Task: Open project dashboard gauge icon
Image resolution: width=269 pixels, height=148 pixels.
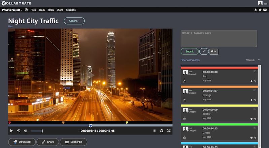Action: click(x=26, y=10)
